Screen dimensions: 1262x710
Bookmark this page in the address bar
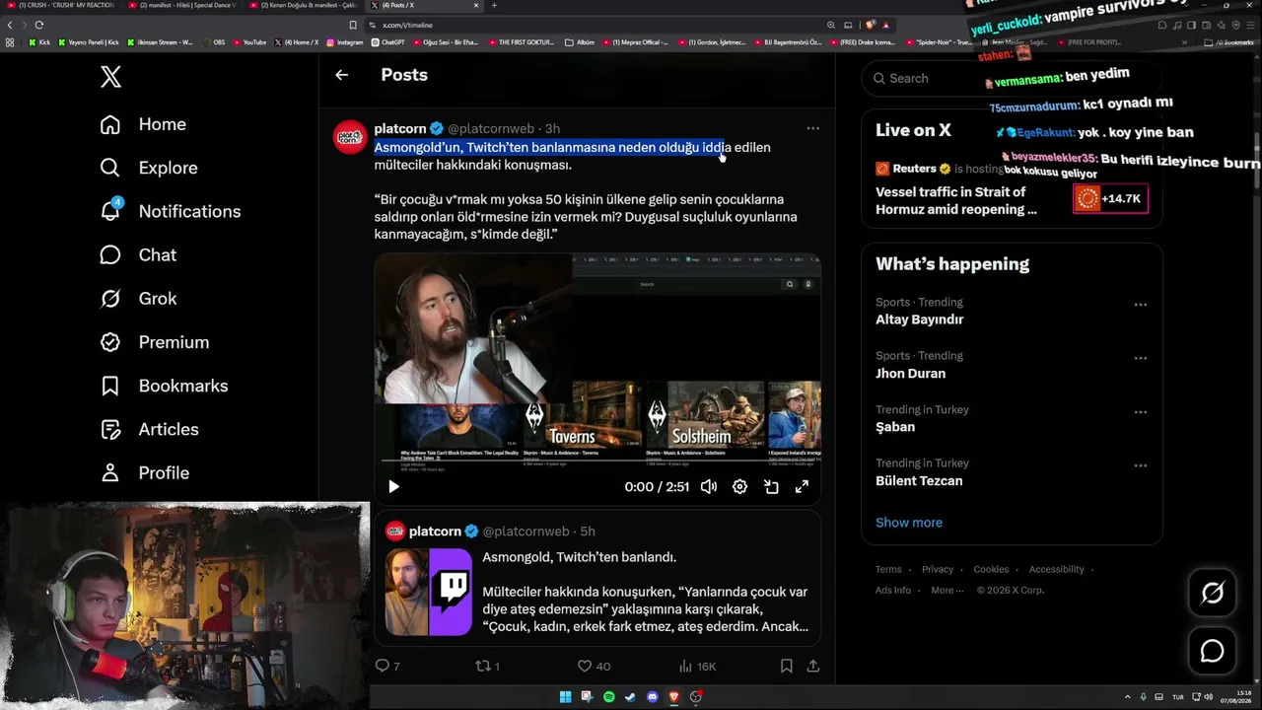[353, 25]
